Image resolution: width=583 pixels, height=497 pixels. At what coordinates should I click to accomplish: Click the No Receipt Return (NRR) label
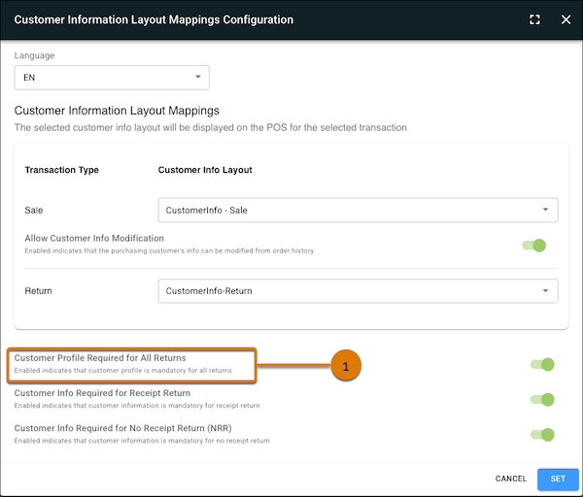coord(122,428)
